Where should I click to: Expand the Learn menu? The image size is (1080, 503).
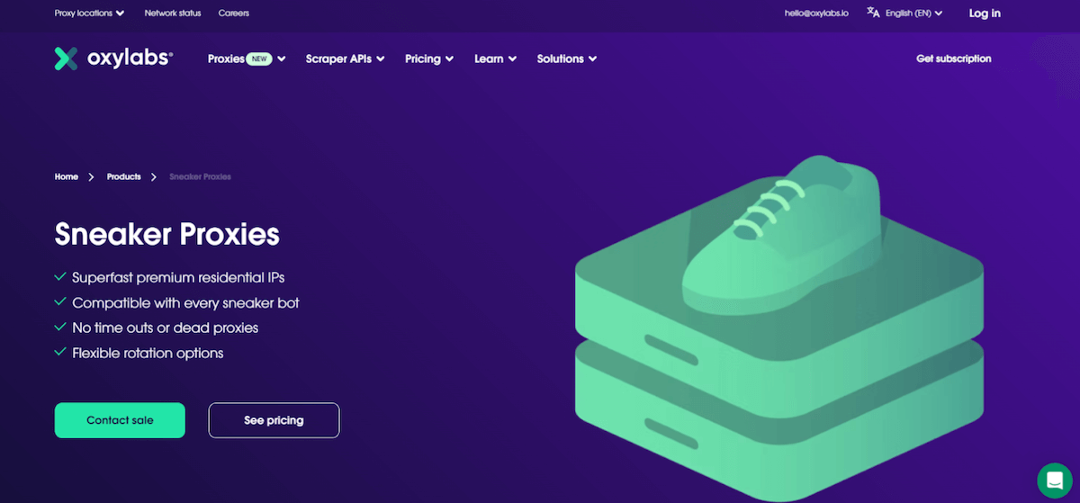pyautogui.click(x=495, y=58)
